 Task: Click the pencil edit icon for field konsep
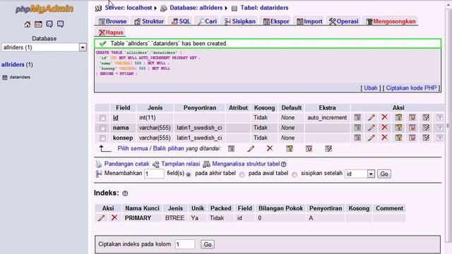[x=371, y=138]
